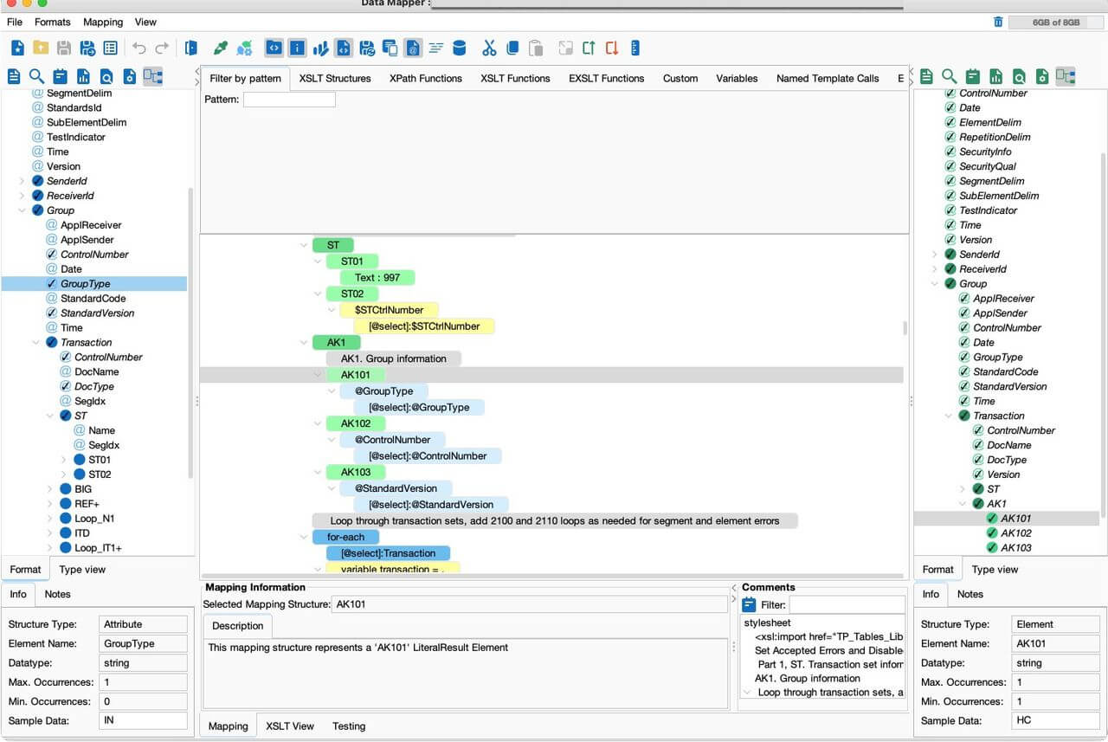
Task: Toggle the code brackets view toolbar icon
Action: [x=274, y=48]
